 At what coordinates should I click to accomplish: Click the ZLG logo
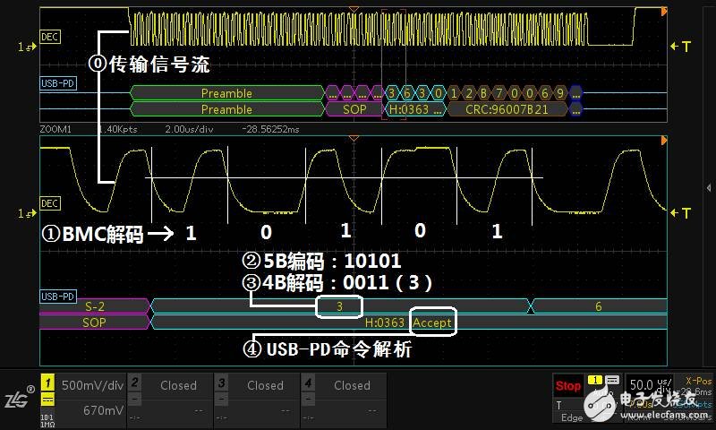pyautogui.click(x=19, y=397)
